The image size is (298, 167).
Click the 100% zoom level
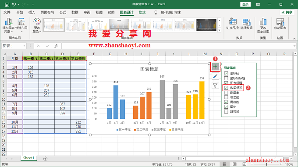point(289,164)
